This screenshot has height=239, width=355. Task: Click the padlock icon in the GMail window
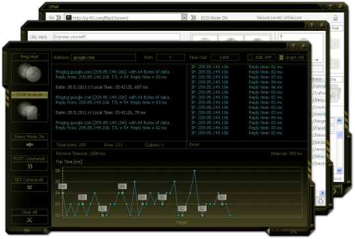pyautogui.click(x=335, y=18)
